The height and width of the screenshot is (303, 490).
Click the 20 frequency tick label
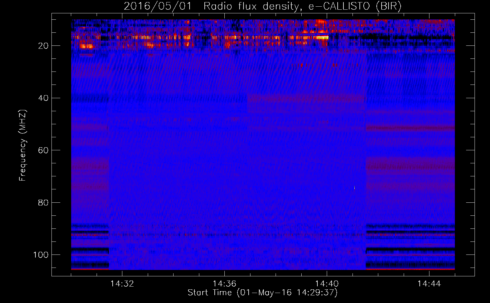(43, 46)
